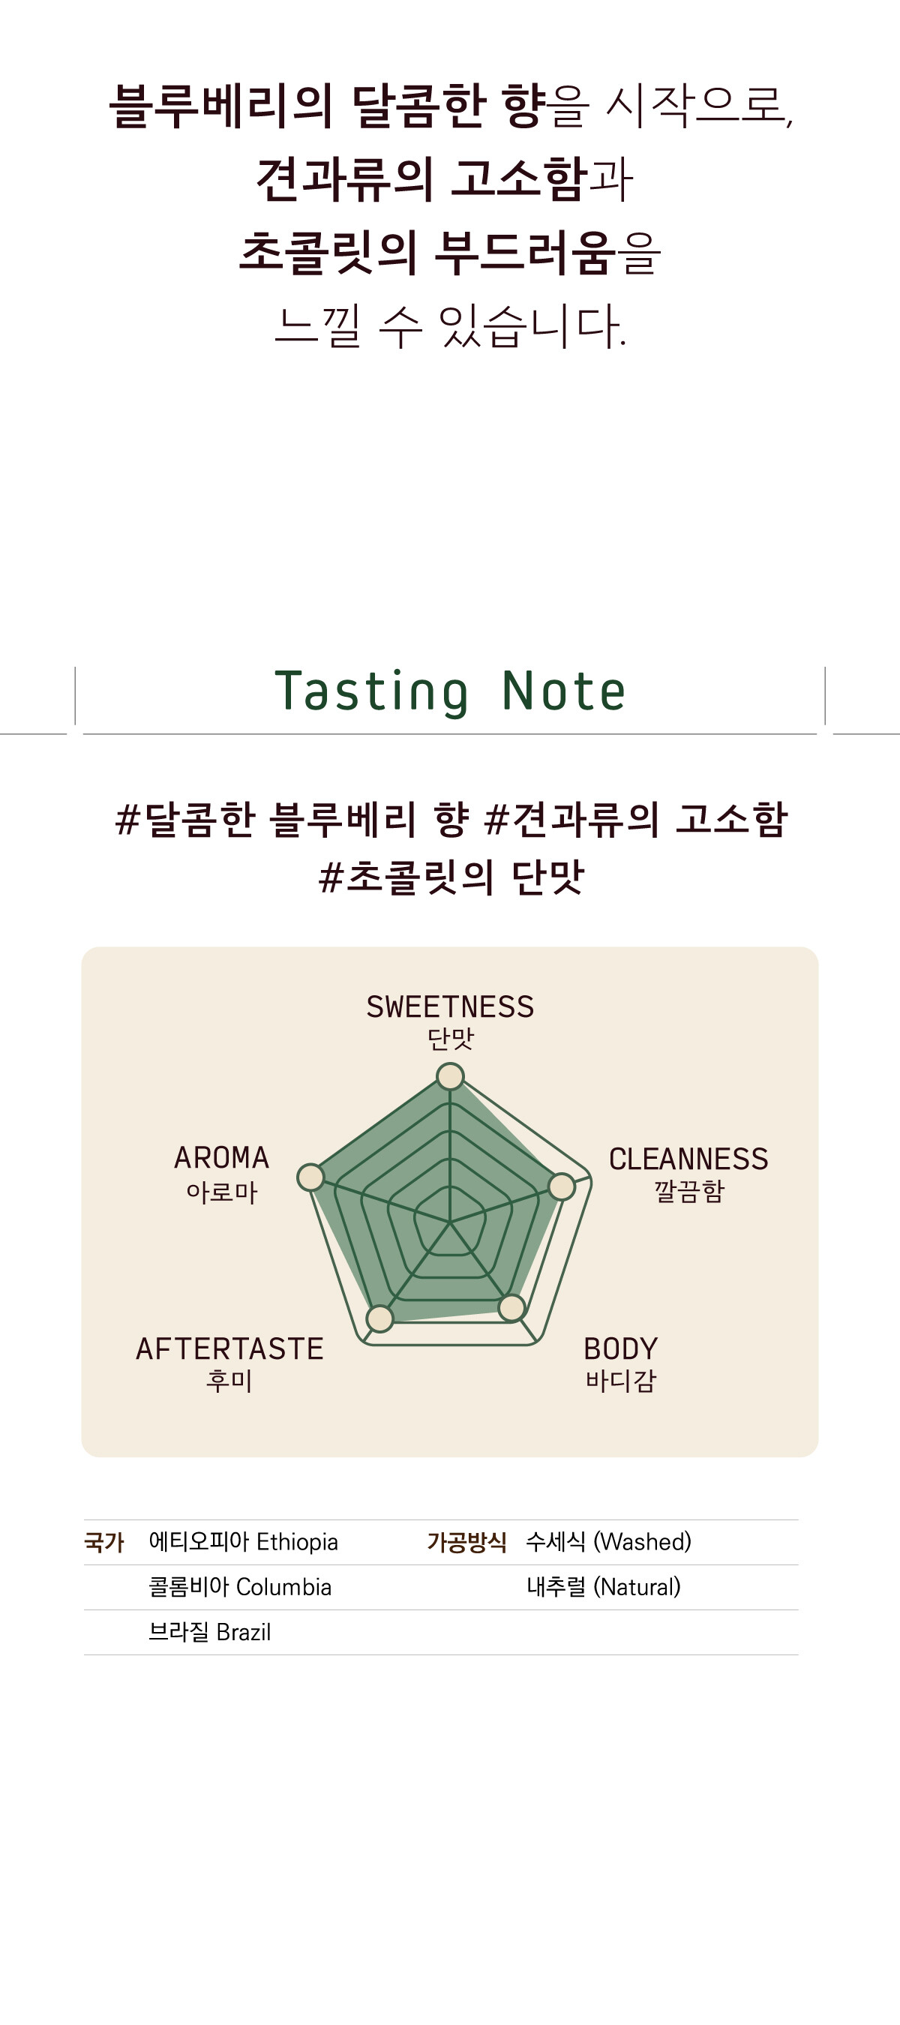Viewport: 900px width, 2025px height.
Task: Click the SWEETNESS axis label
Action: pyautogui.click(x=451, y=1007)
